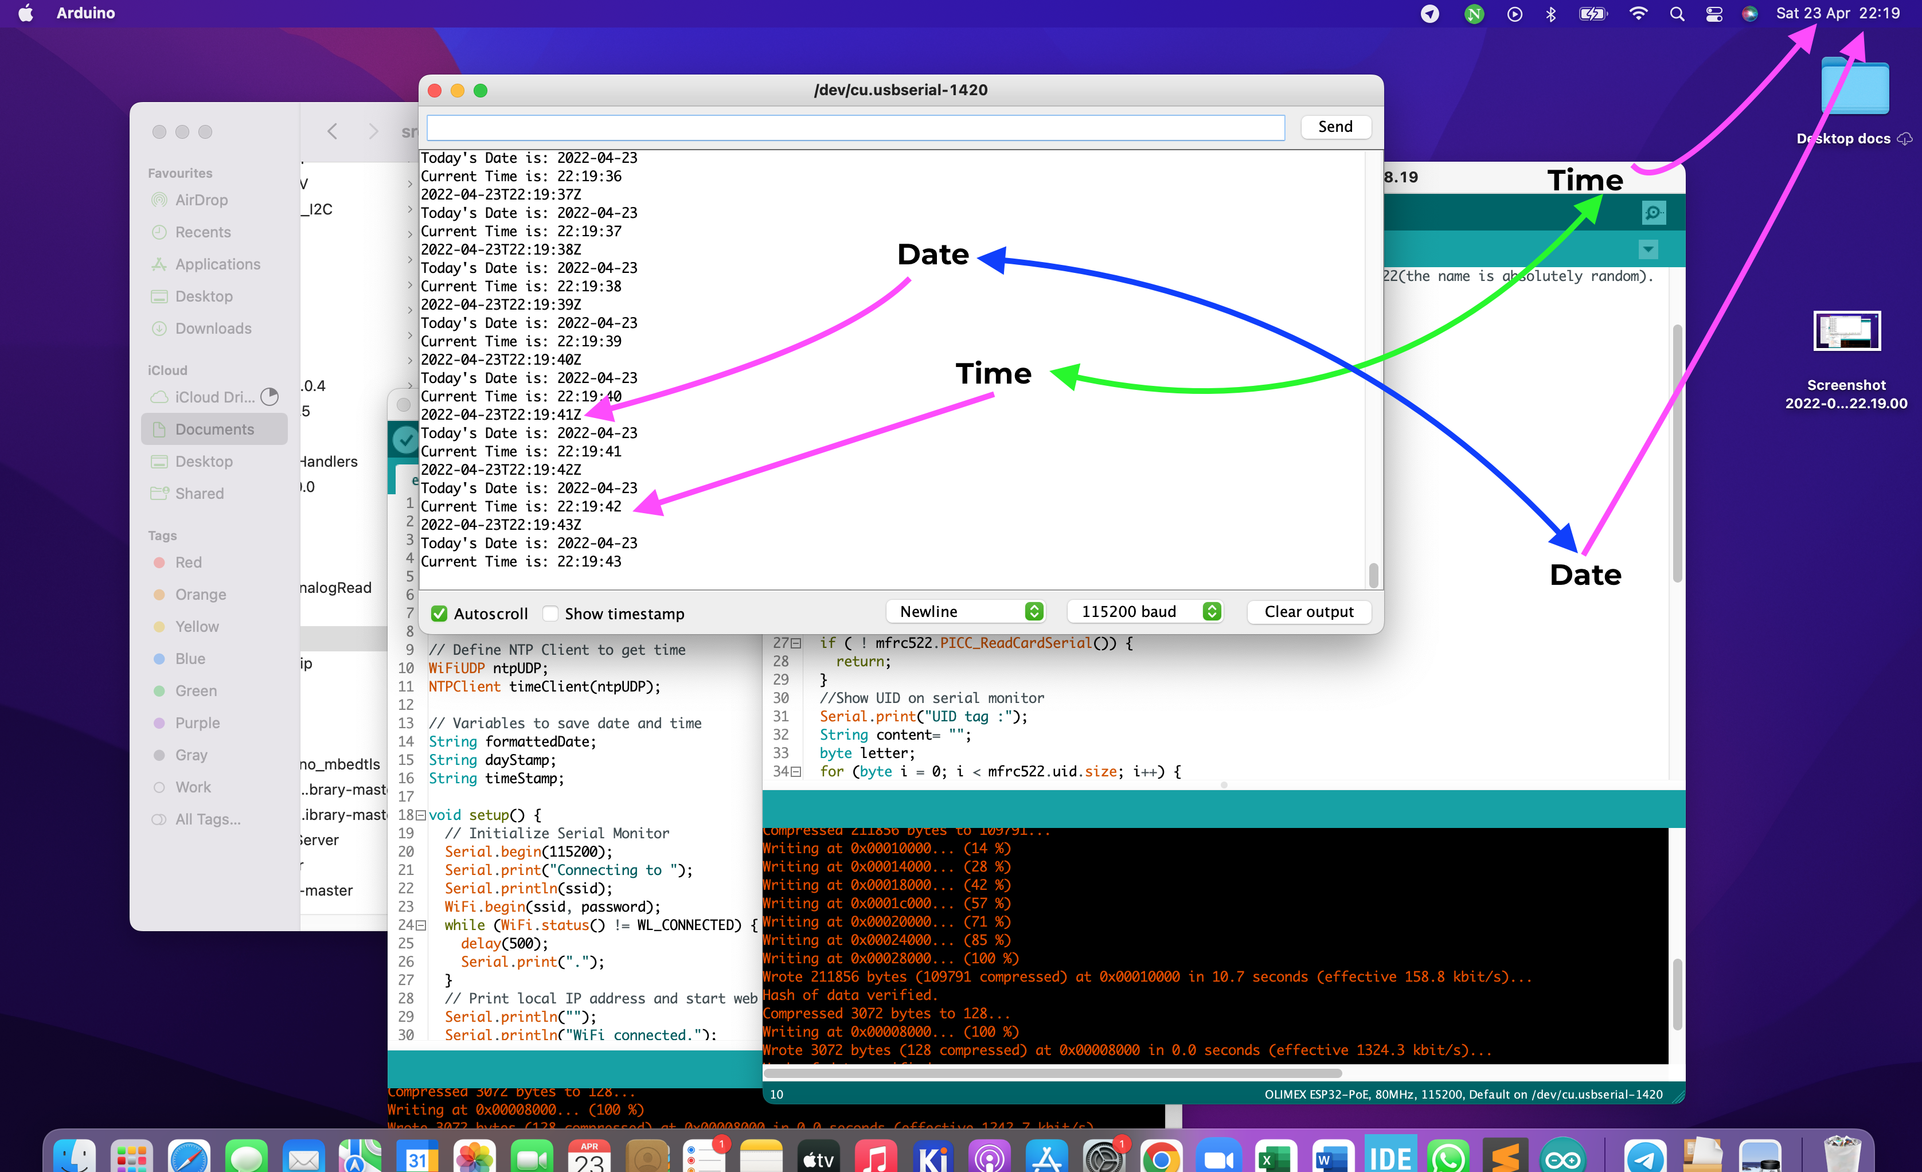1922x1172 pixels.
Task: Click the battery status icon
Action: (1592, 13)
